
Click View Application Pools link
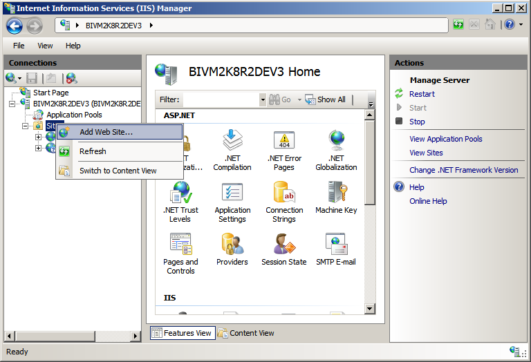pos(445,139)
